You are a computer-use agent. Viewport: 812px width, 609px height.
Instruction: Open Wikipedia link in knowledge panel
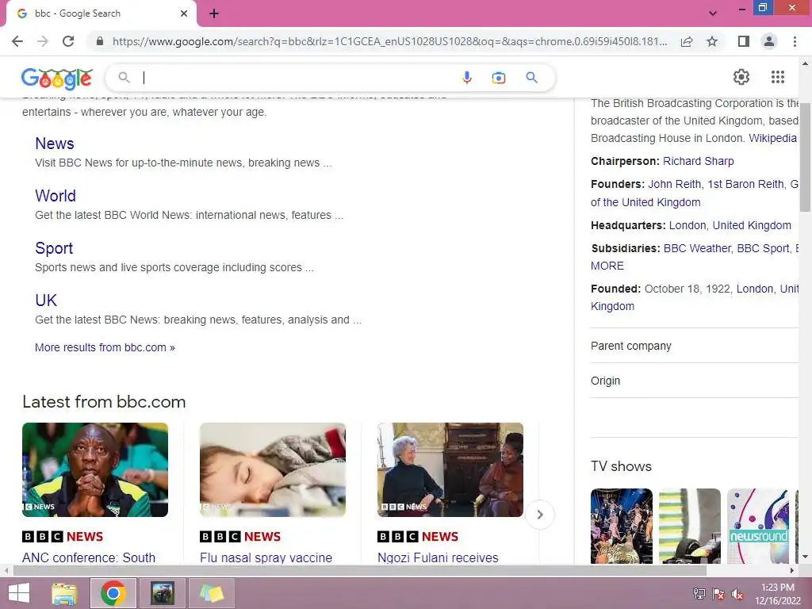772,138
